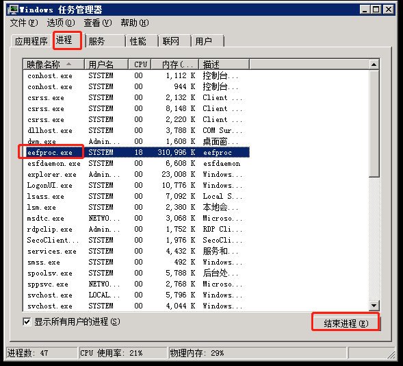This screenshot has width=403, height=366.
Task: Sort by the 用户名 column header
Action: point(106,64)
